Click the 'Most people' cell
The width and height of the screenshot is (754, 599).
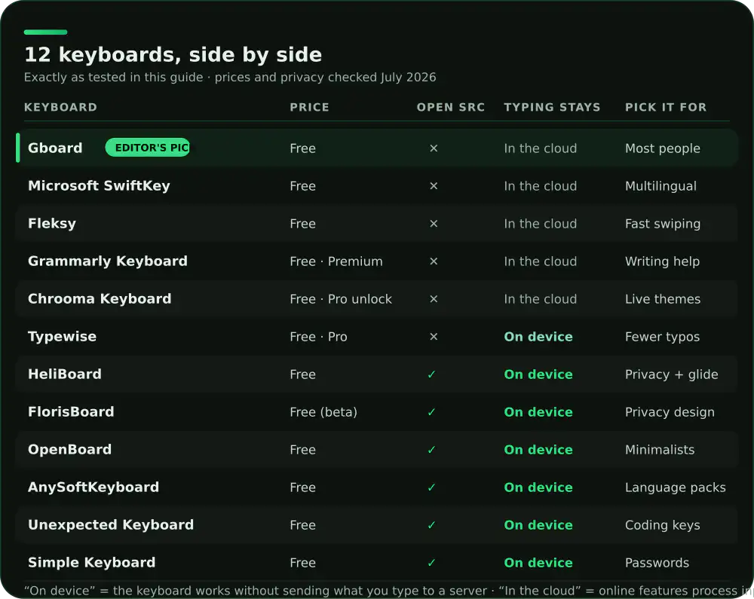click(x=662, y=148)
